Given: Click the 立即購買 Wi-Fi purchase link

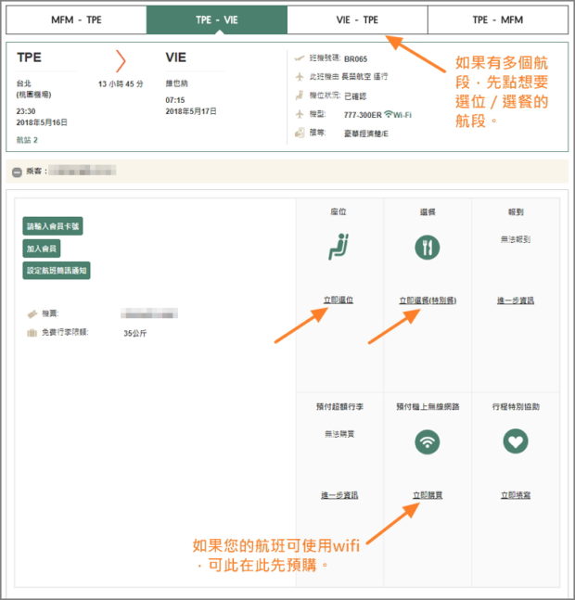Looking at the screenshot, I should [428, 495].
